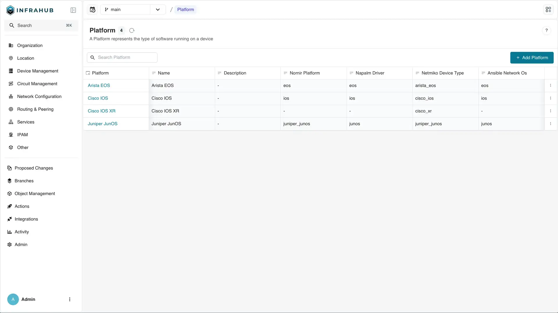Open row actions for Cisco IOS
The height and width of the screenshot is (313, 558).
coord(550,98)
